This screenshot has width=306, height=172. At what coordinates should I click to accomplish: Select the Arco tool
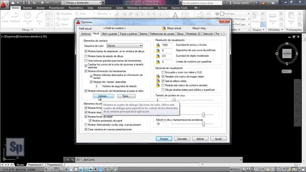[x=39, y=17]
